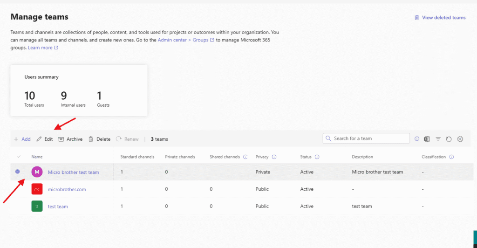The width and height of the screenshot is (477, 248).
Task: Open table column settings gear icon
Action: pyautogui.click(x=460, y=139)
